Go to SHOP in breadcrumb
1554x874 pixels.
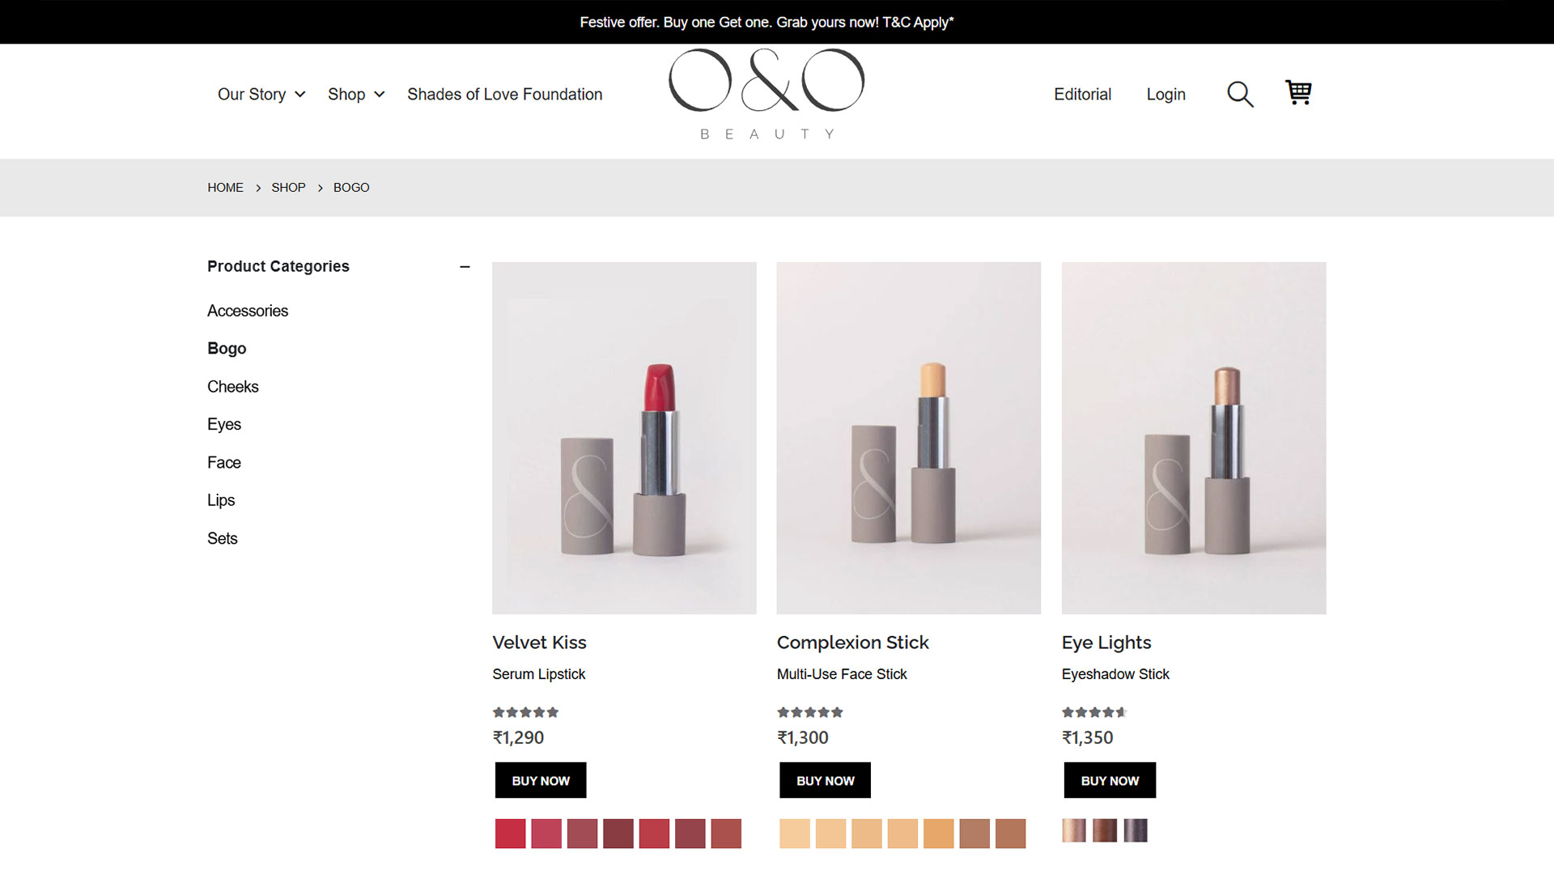tap(288, 187)
